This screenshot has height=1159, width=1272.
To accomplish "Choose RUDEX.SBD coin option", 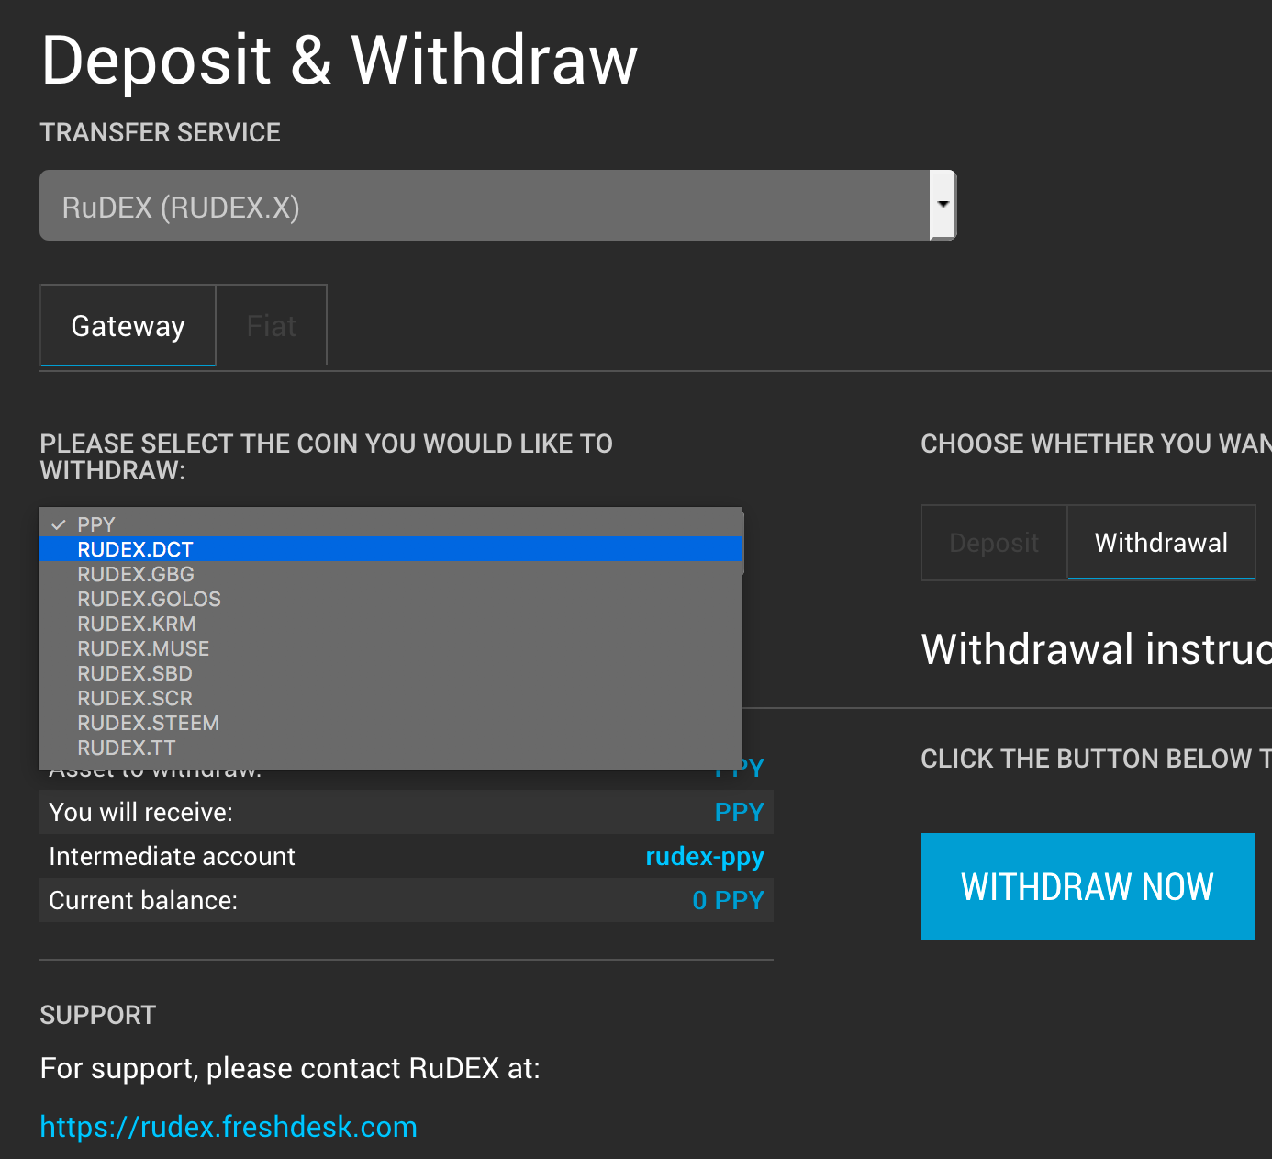I will click(x=390, y=673).
